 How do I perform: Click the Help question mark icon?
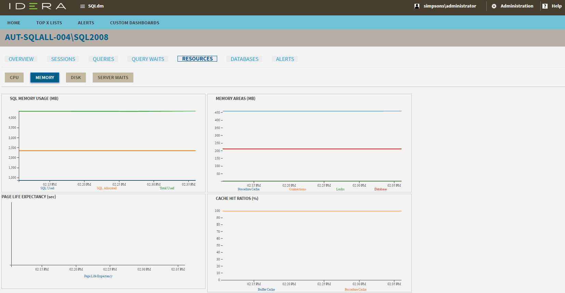click(x=545, y=6)
